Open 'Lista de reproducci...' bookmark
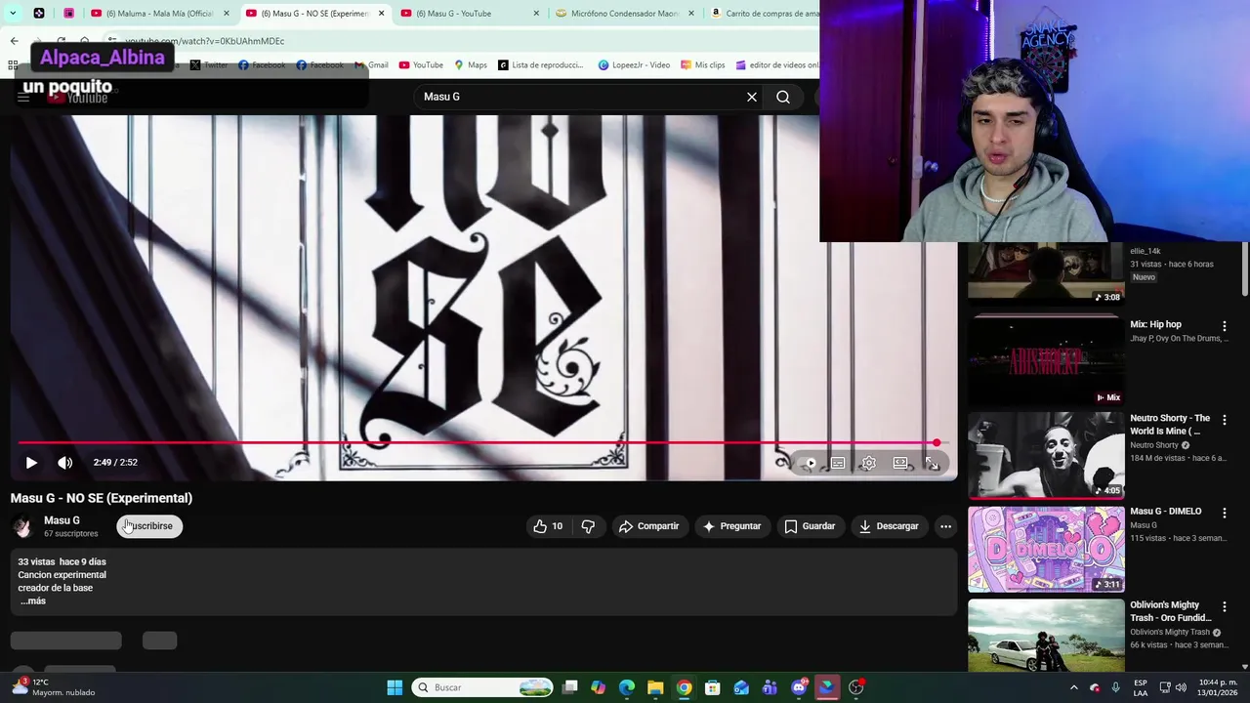Image resolution: width=1250 pixels, height=703 pixels. coord(540,65)
